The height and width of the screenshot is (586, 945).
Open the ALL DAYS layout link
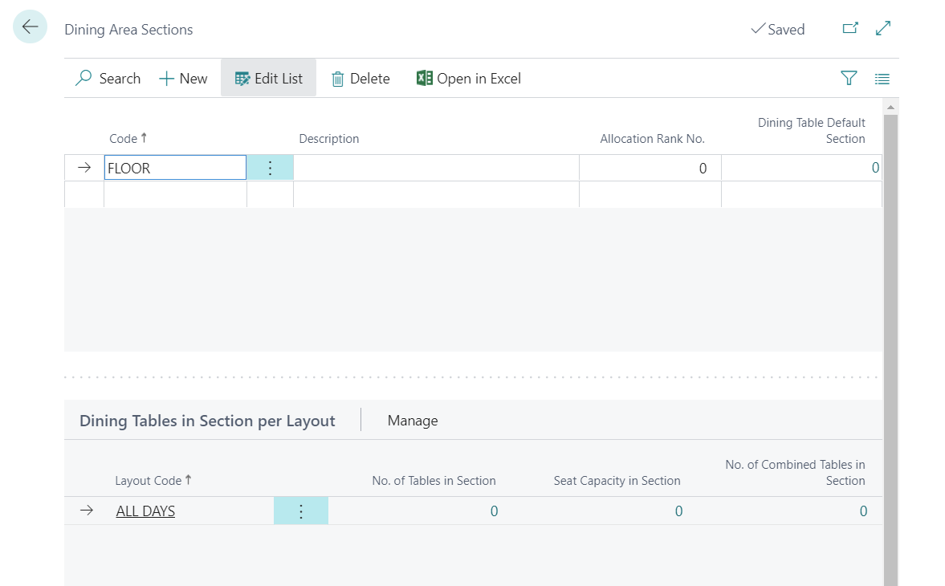pyautogui.click(x=145, y=511)
